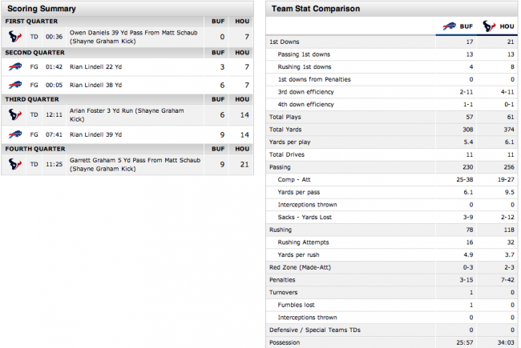Select the Possession stat row
Image resolution: width=521 pixels, height=348 pixels.
tap(392, 342)
